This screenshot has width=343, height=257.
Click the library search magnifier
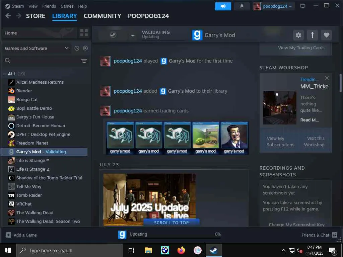coord(8,61)
